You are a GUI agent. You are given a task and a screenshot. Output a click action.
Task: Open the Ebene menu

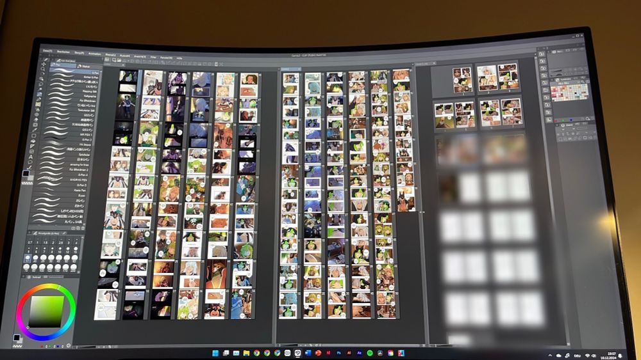point(111,55)
